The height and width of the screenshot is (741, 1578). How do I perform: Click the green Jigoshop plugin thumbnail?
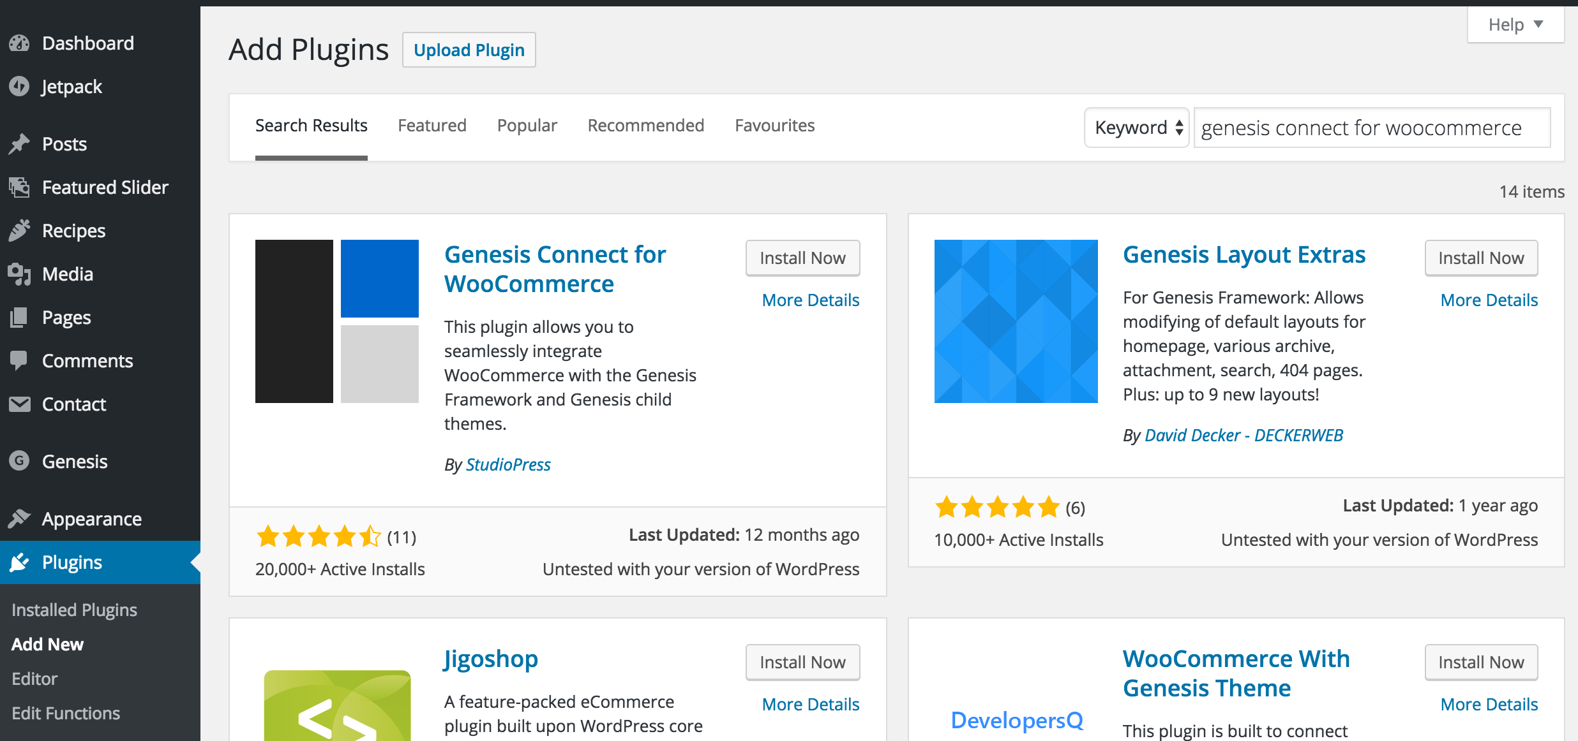pyautogui.click(x=337, y=705)
